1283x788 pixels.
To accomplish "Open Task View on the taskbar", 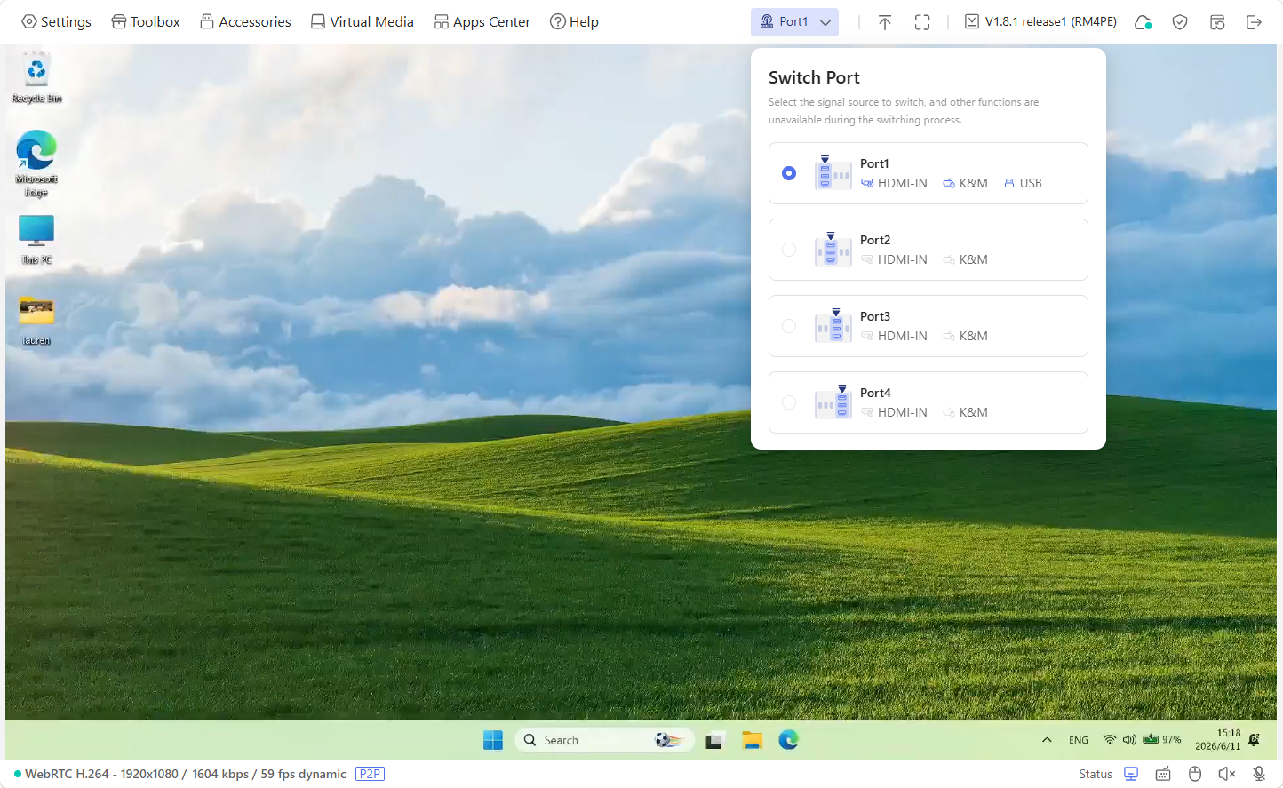I will pos(714,740).
